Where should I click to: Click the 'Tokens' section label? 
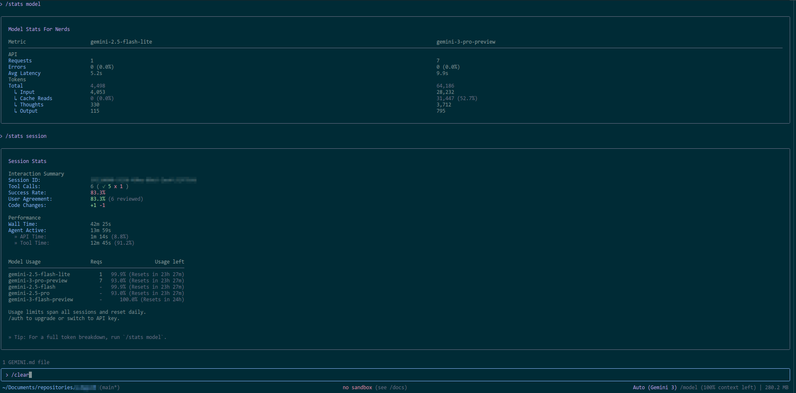click(17, 80)
